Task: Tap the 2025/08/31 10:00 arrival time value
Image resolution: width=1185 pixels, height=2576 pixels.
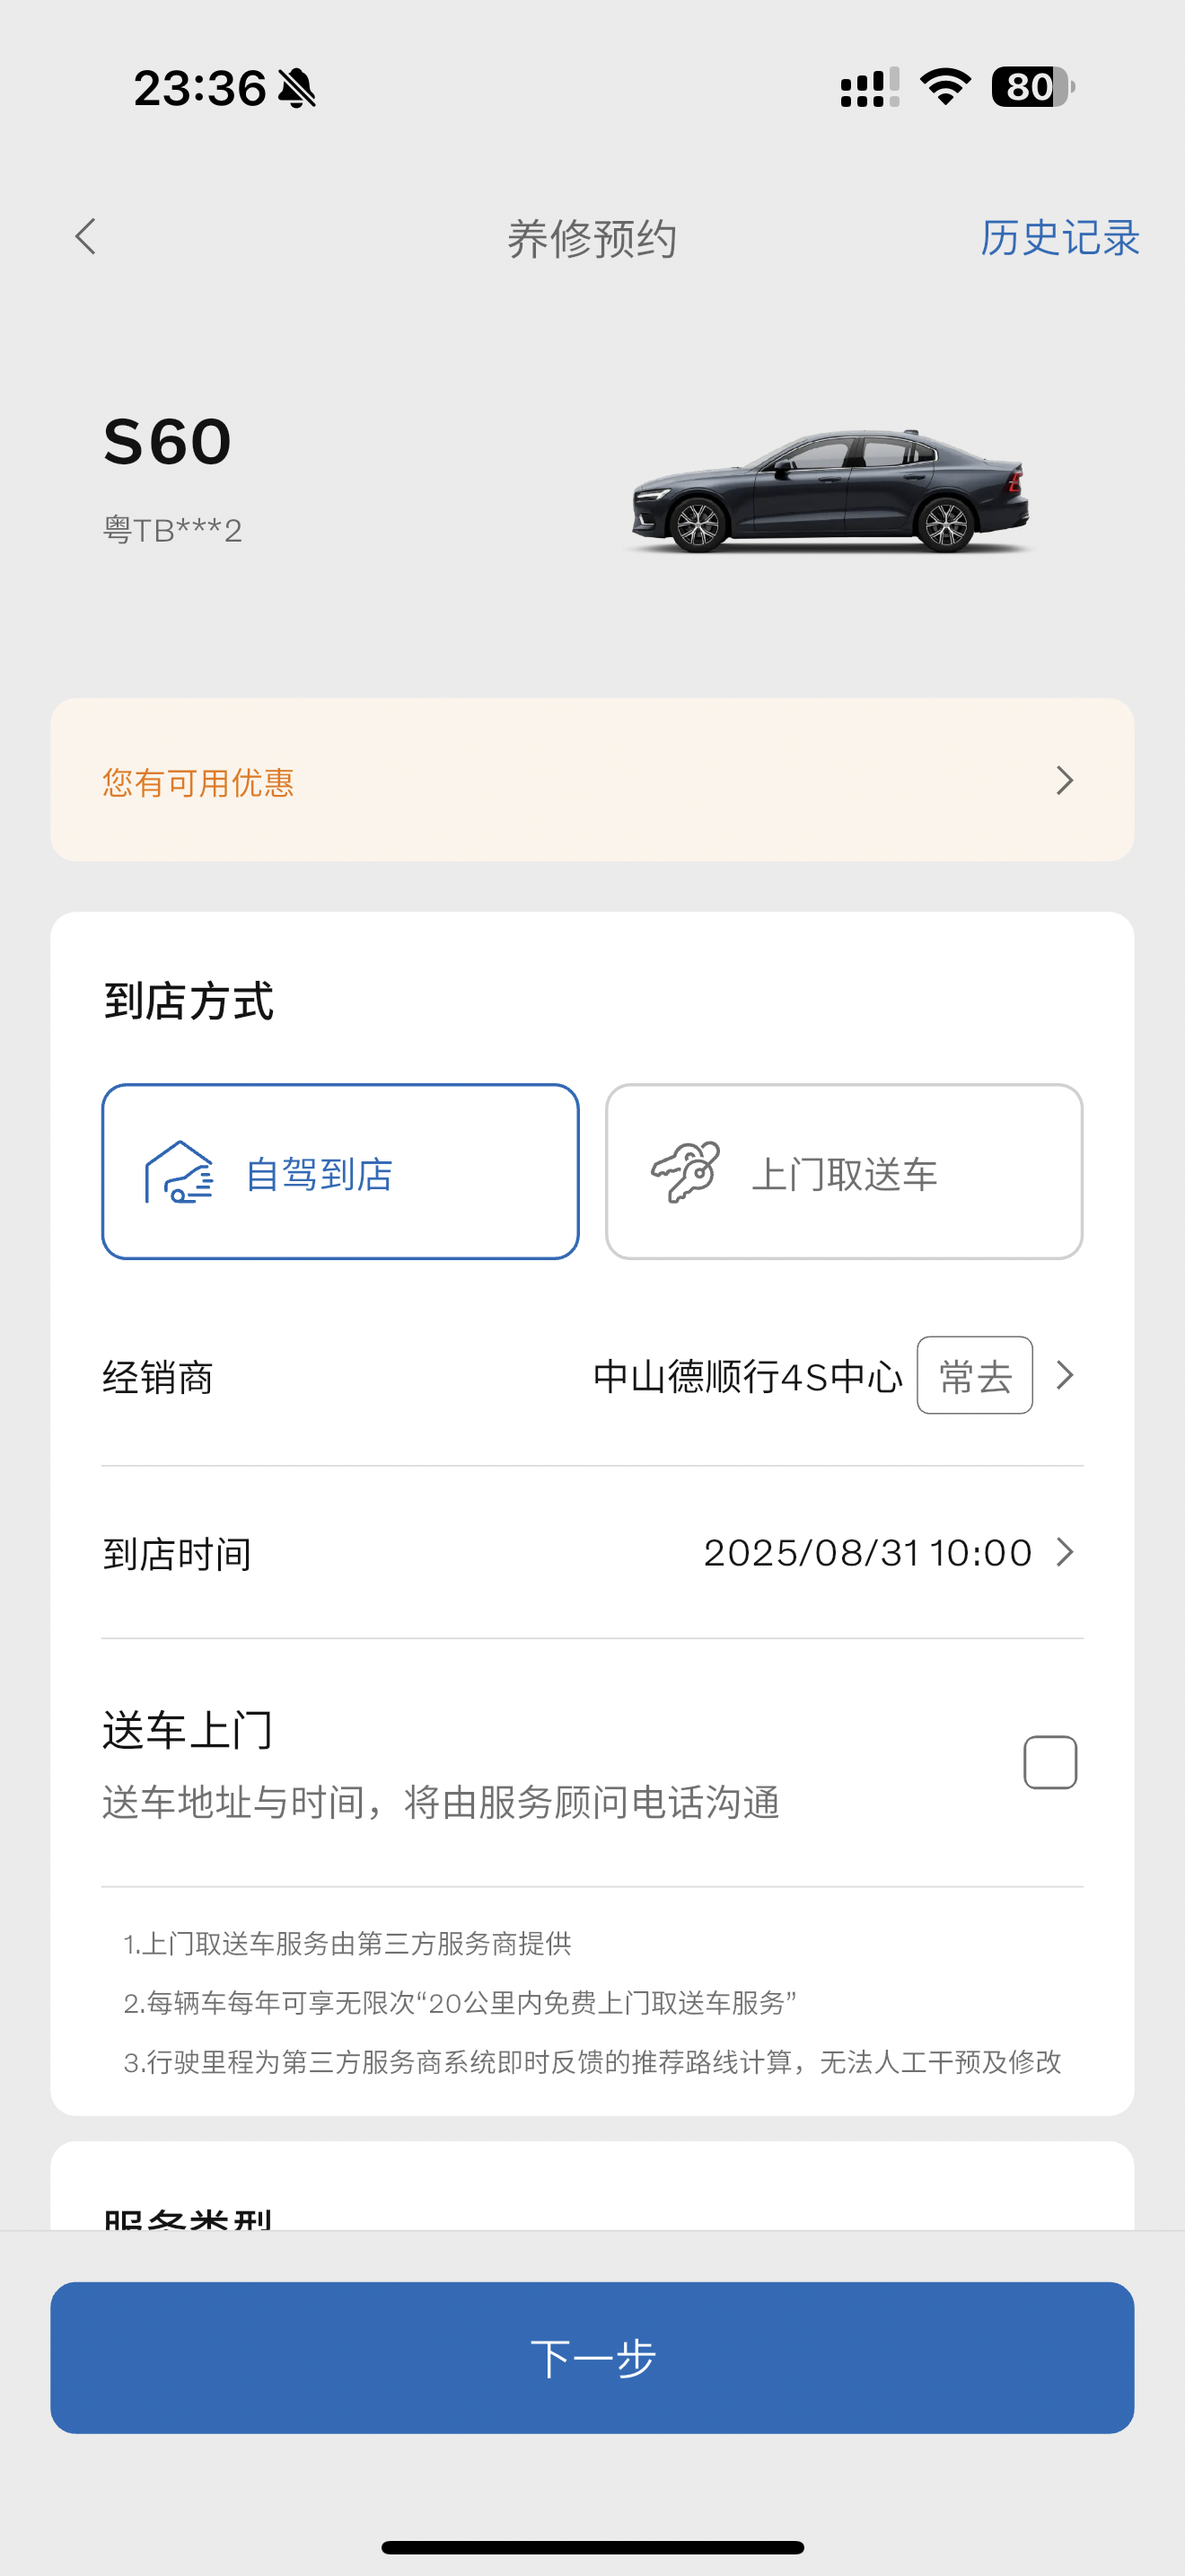Action: (x=867, y=1553)
